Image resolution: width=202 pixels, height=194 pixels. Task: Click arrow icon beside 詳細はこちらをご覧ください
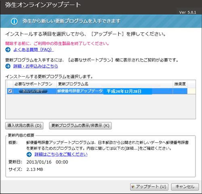29,154
